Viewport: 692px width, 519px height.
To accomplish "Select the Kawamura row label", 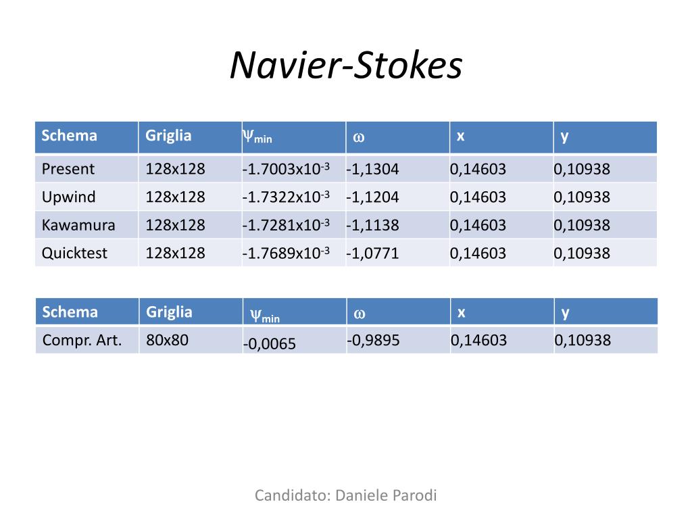I will tap(78, 225).
